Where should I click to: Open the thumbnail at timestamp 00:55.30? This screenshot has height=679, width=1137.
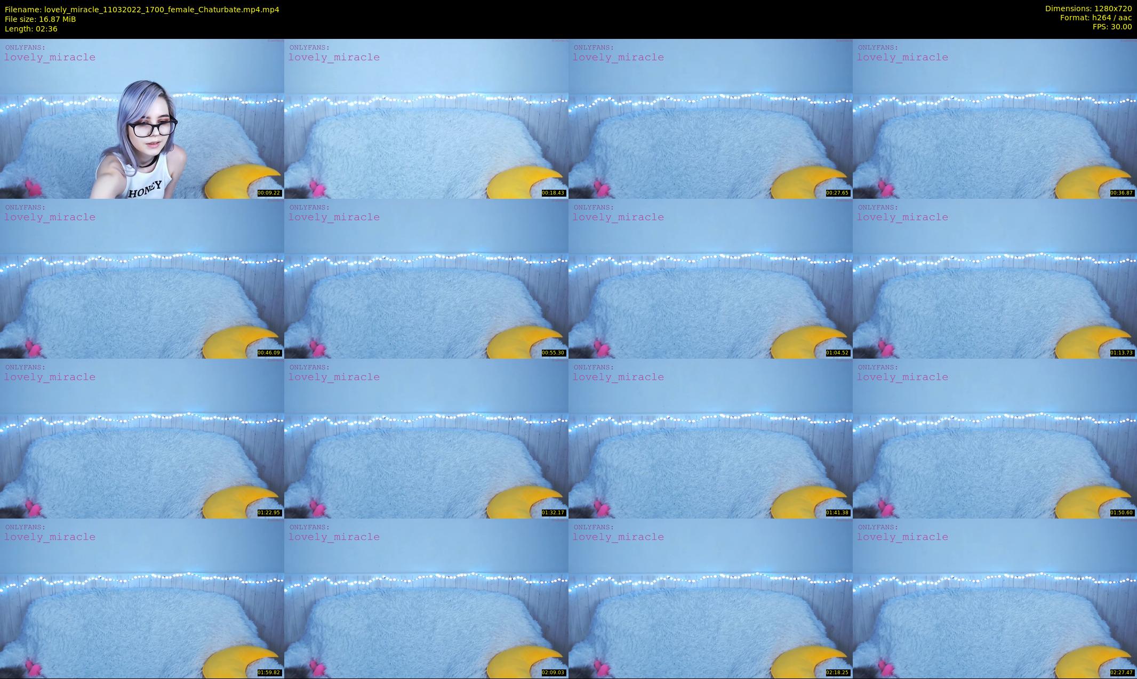click(x=426, y=279)
